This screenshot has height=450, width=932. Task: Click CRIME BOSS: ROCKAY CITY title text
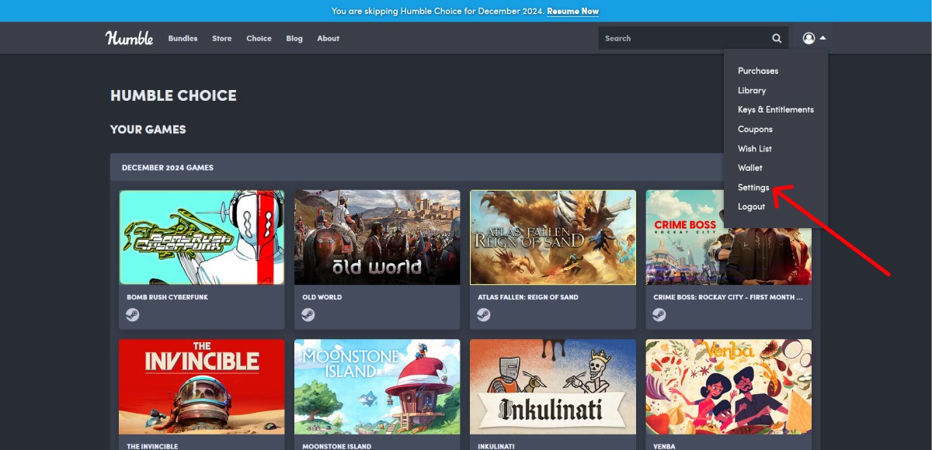(729, 297)
